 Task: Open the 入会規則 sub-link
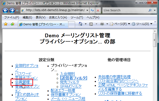pyautogui.click(x=67, y=74)
